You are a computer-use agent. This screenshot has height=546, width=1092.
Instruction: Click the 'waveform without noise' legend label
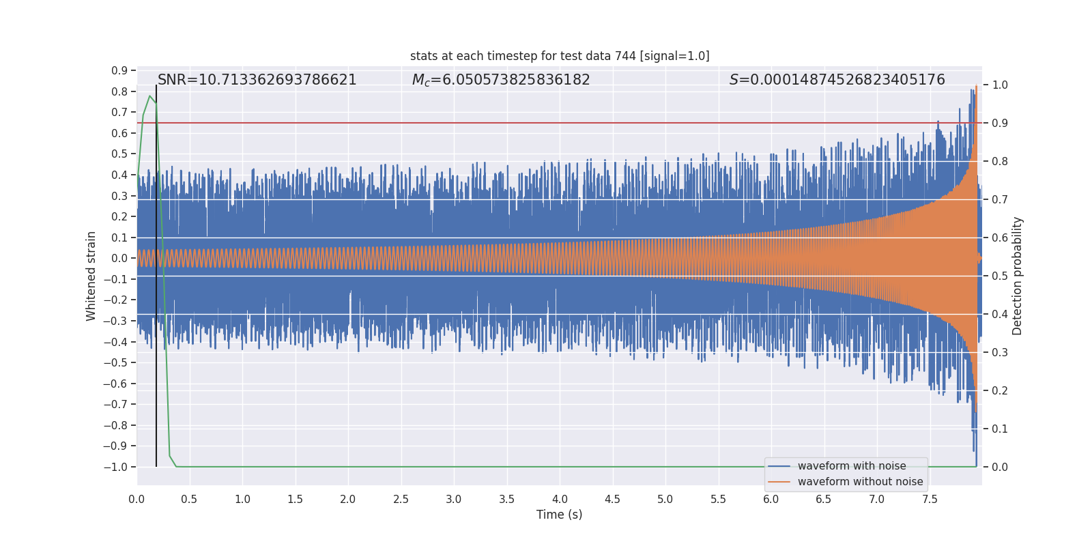click(860, 482)
